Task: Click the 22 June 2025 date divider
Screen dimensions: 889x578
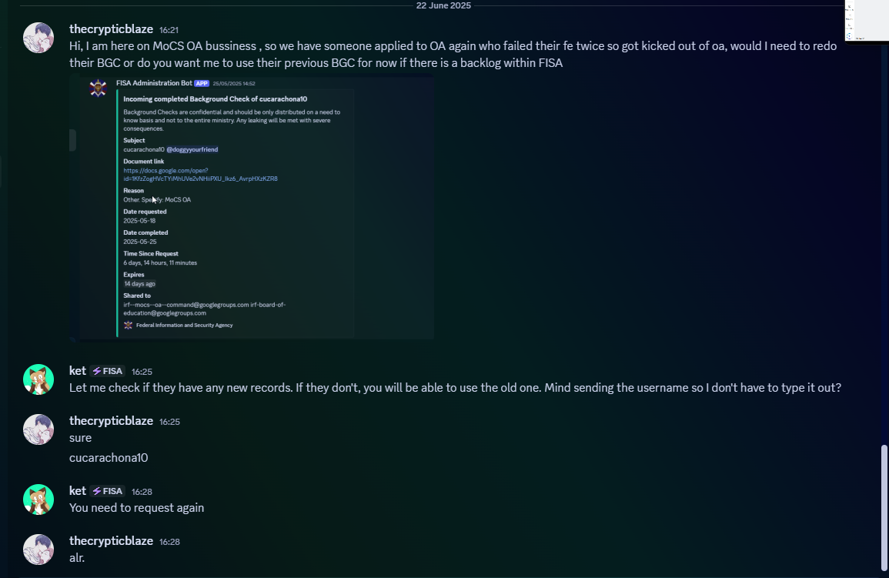Action: [443, 5]
